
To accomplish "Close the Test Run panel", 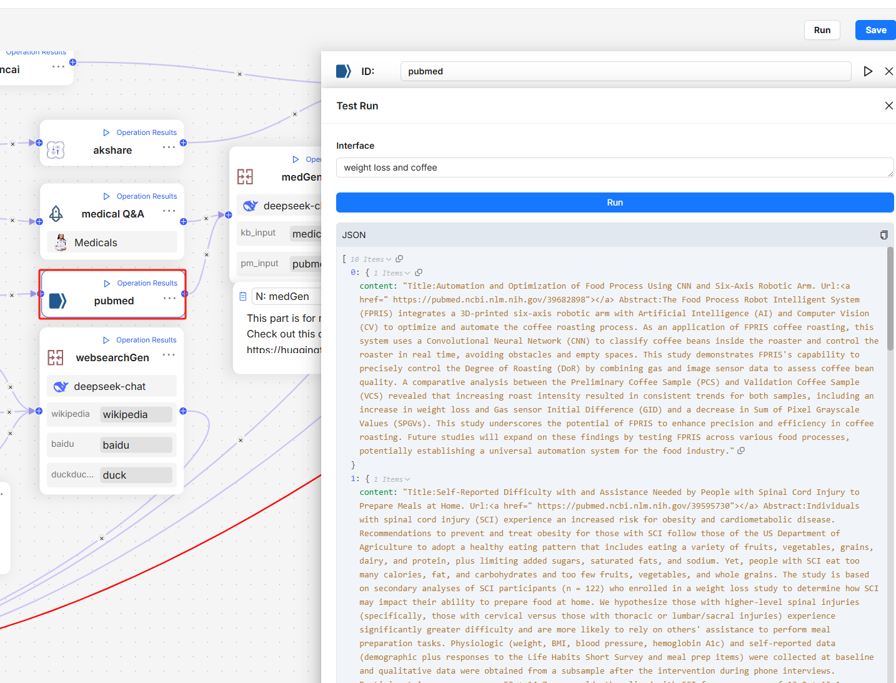I will coord(889,106).
